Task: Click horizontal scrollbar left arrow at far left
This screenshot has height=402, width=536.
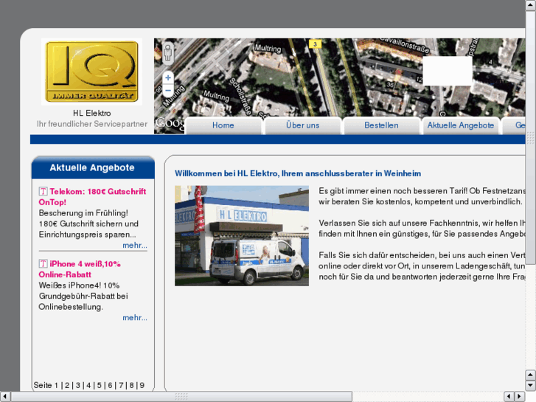Action: (x=5, y=397)
